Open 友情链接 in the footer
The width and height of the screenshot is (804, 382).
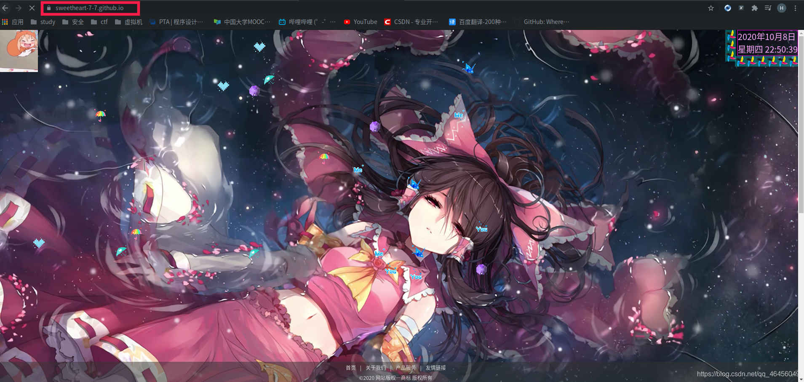point(435,368)
